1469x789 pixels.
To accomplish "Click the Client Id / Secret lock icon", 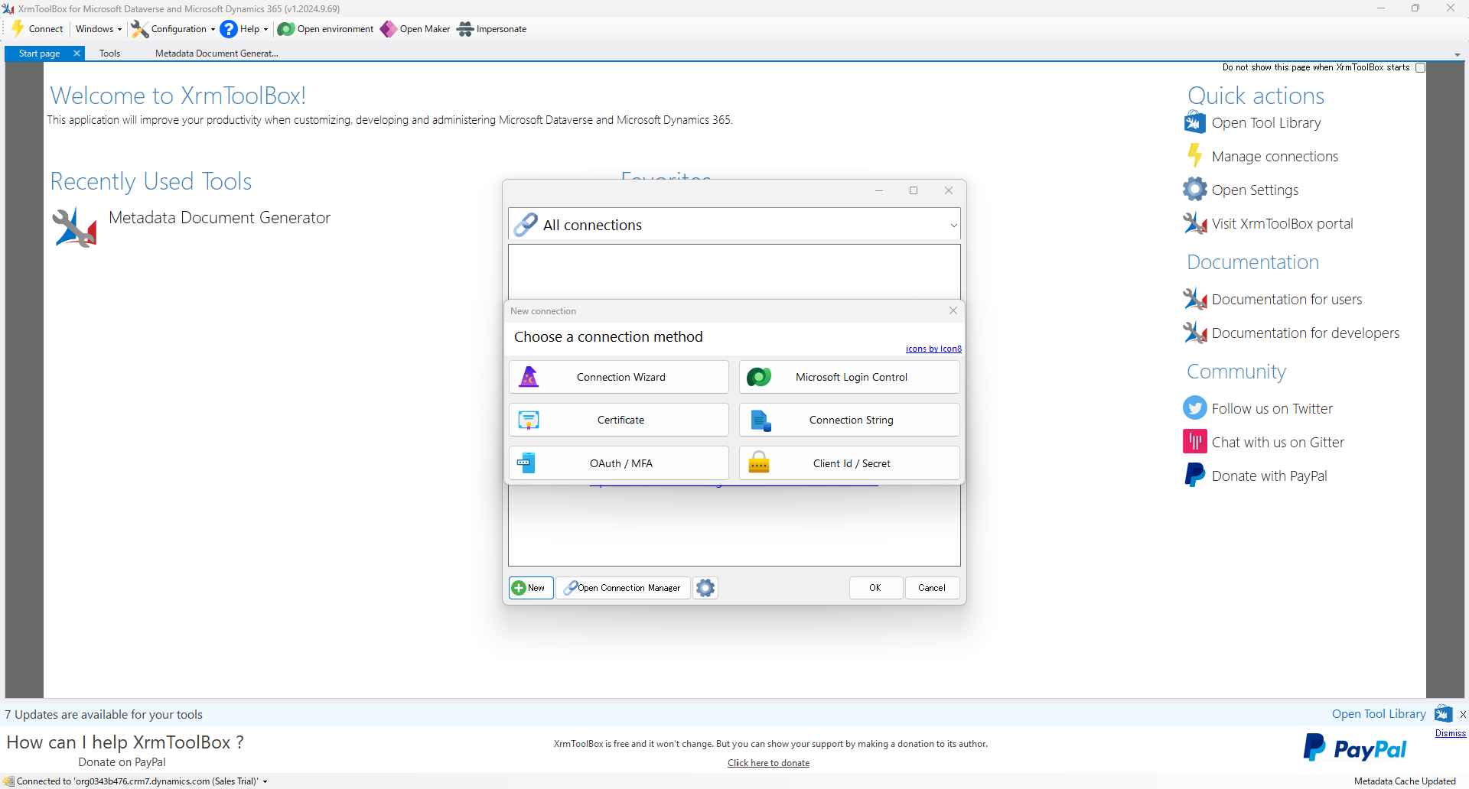I will [x=759, y=463].
